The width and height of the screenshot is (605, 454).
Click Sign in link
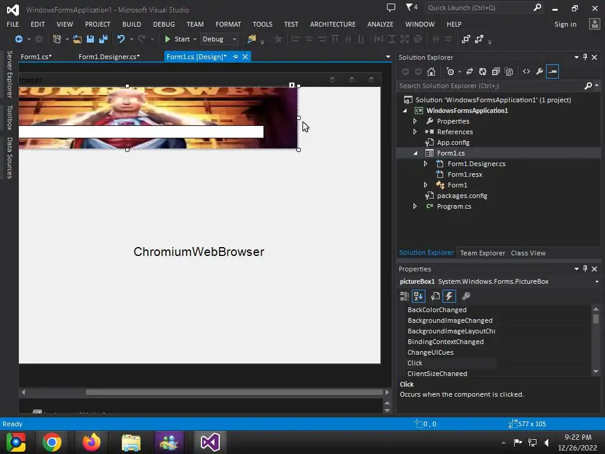click(565, 24)
